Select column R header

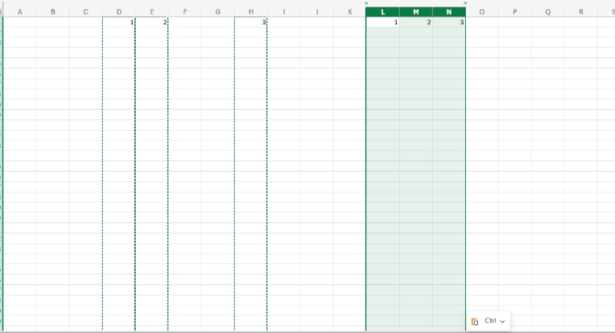[x=581, y=12]
